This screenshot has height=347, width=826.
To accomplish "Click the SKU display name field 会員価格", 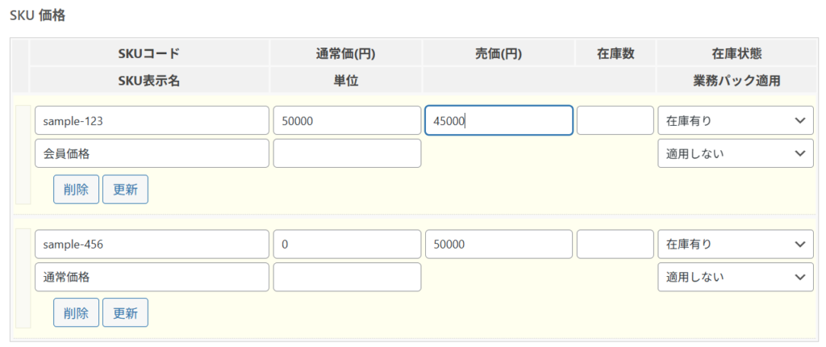I will coord(152,153).
